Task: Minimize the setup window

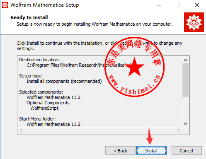Action: (159, 5)
